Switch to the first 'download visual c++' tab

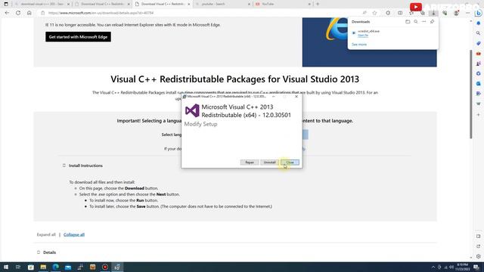[42, 4]
